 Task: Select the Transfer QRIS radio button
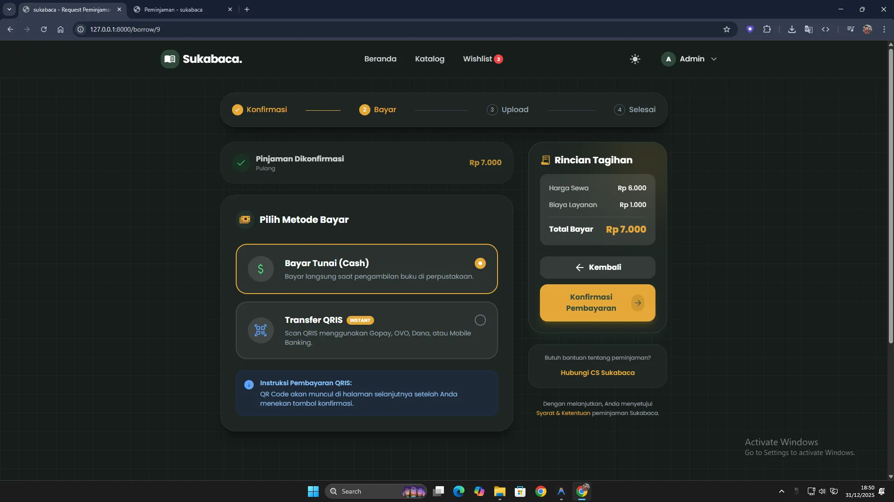pyautogui.click(x=480, y=320)
